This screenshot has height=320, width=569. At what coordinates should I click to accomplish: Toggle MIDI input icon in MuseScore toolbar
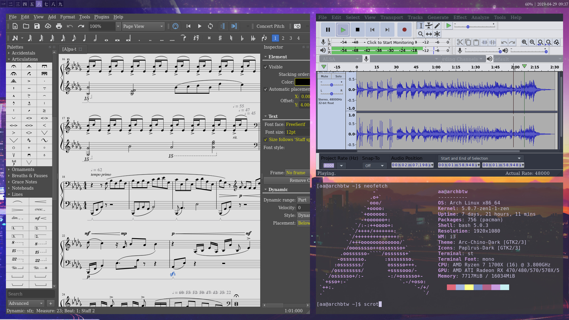[175, 26]
